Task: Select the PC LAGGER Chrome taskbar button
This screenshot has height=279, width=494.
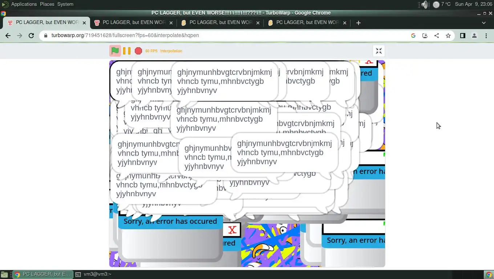Action: 42,274
